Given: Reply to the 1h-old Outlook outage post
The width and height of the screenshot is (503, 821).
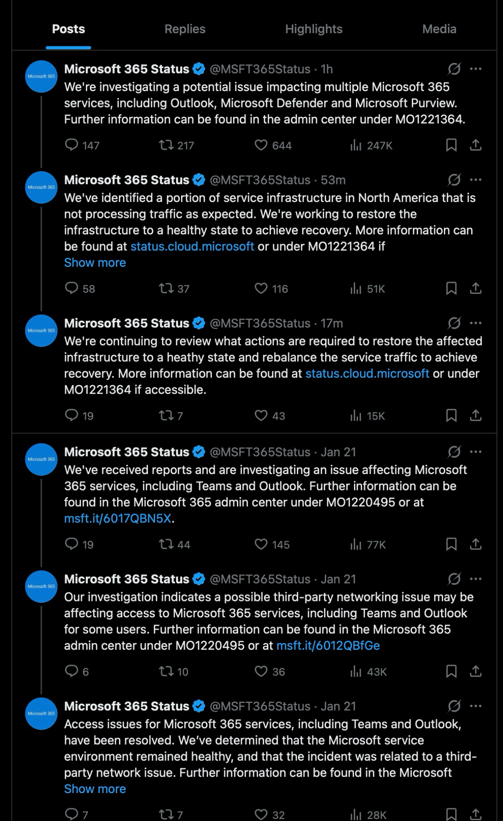Looking at the screenshot, I should click(x=72, y=145).
